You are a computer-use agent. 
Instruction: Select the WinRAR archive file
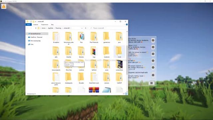(94, 90)
